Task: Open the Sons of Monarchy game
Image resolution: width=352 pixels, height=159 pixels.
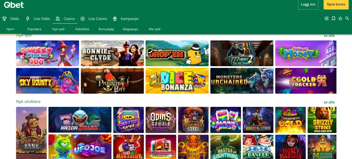Action: click(x=129, y=147)
